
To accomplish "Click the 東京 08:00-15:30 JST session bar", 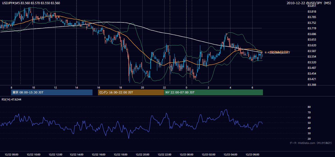I will [x=52, y=92].
